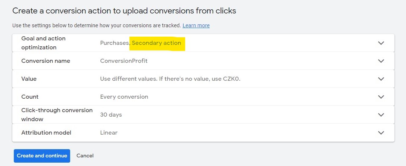The width and height of the screenshot is (406, 166).
Task: Click the 30 days window value
Action: (x=111, y=115)
